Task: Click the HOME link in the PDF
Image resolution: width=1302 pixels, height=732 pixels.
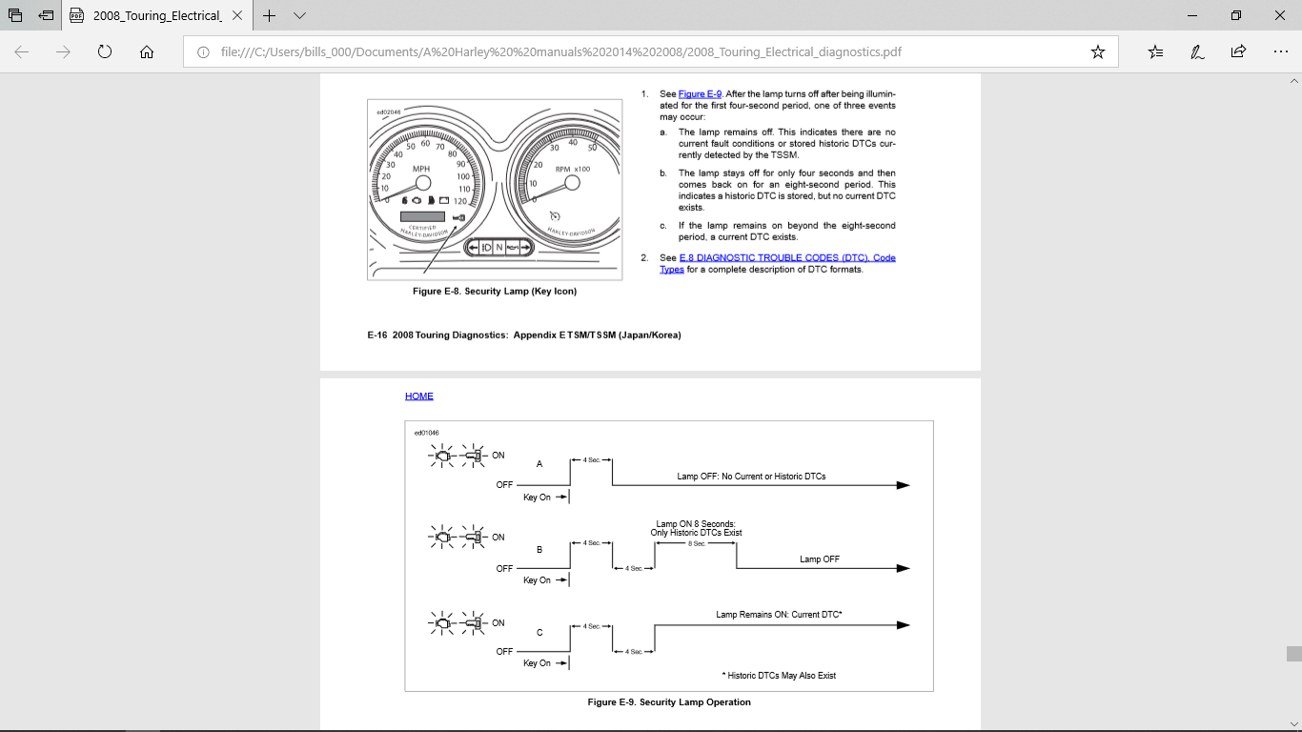Action: tap(418, 396)
